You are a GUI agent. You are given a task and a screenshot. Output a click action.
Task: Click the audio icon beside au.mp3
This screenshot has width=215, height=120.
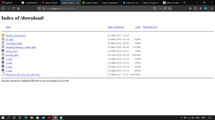coord(3,38)
